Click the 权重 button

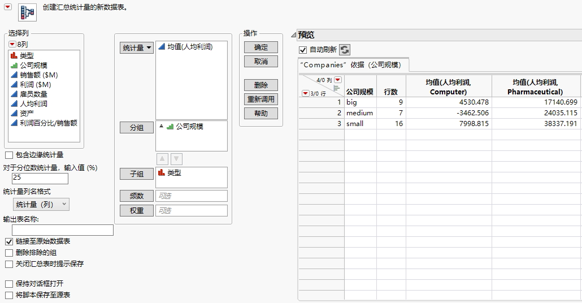point(137,210)
